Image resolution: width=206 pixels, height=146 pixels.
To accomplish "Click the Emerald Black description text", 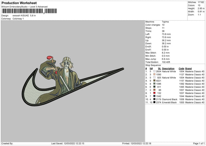I will point(169,103).
